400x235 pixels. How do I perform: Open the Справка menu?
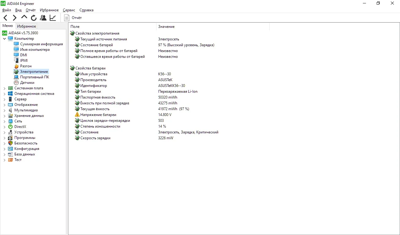[x=87, y=10]
